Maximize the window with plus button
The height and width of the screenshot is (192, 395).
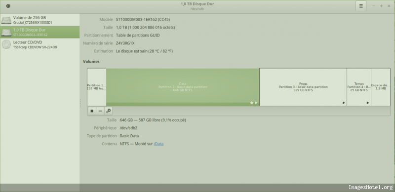(x=381, y=6)
